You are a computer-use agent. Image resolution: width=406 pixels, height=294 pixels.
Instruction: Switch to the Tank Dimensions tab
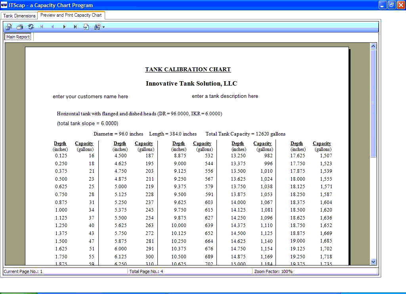click(19, 16)
